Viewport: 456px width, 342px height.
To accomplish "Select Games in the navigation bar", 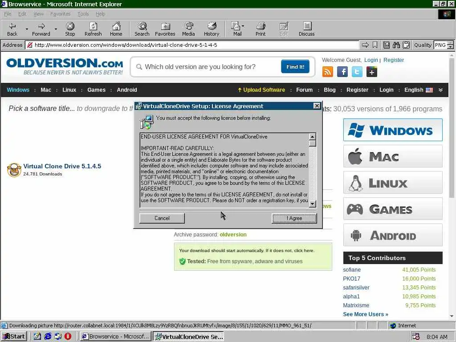I will pos(96,90).
